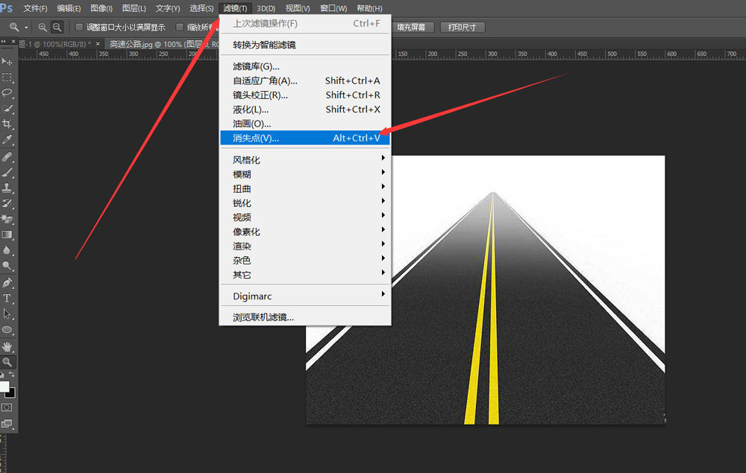
Task: Choose 油画(O) filter
Action: pyautogui.click(x=305, y=124)
